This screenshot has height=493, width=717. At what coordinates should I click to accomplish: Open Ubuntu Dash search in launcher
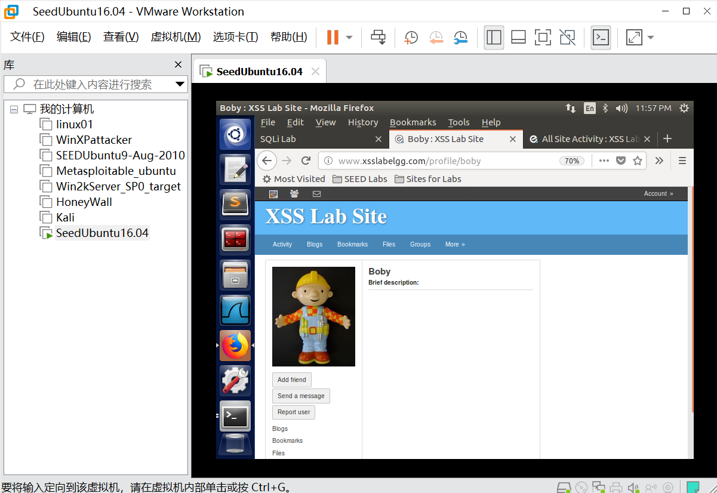pyautogui.click(x=235, y=134)
